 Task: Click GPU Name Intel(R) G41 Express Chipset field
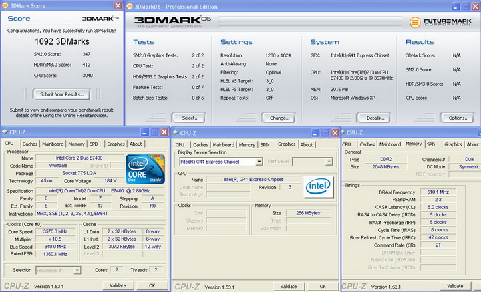pyautogui.click(x=253, y=180)
